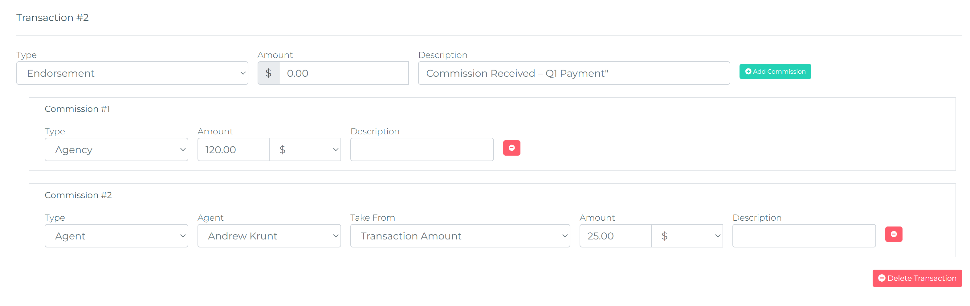Click the dollar sign prefix beside the transaction Amount

click(x=268, y=73)
